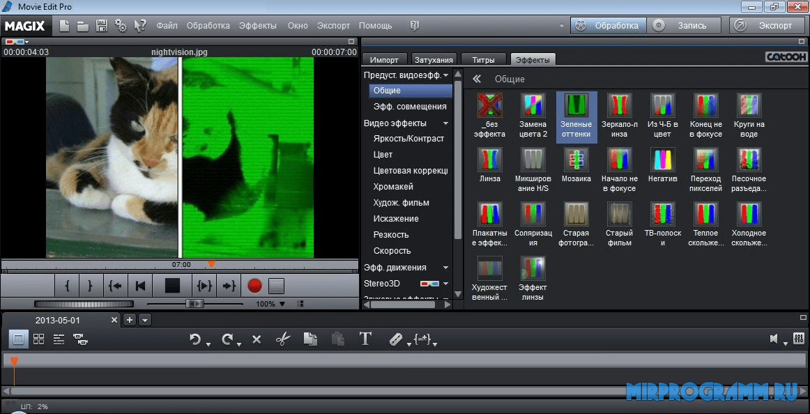Select the Негатив effect thumbnail
The height and width of the screenshot is (414, 810).
662,160
